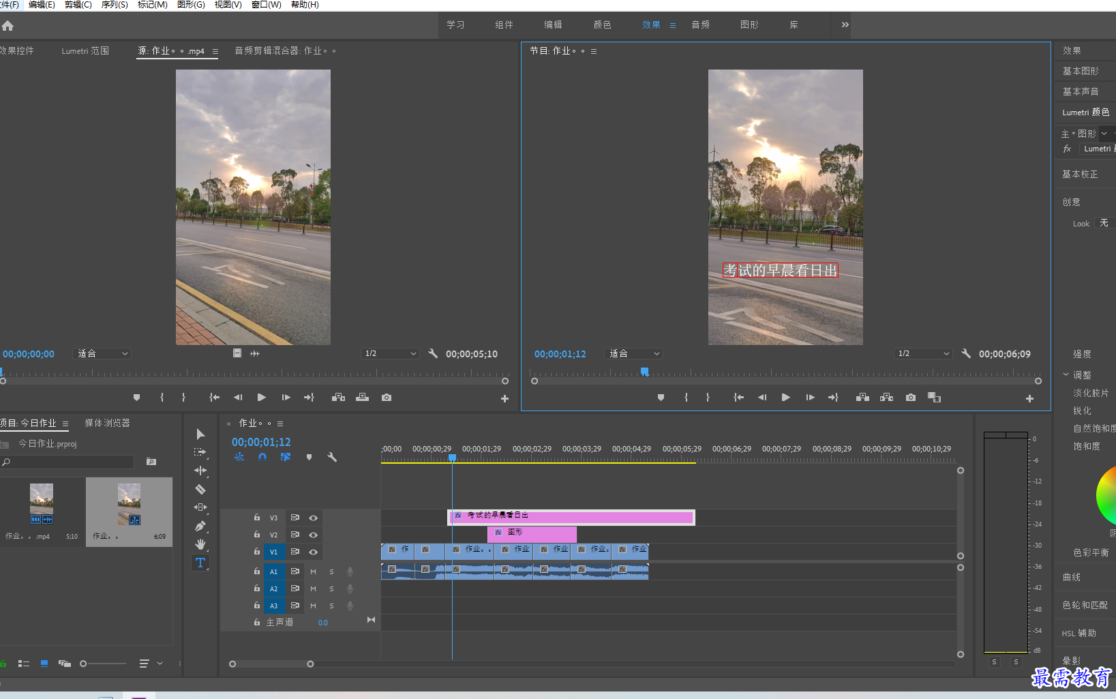This screenshot has width=1116, height=699.
Task: Open source monitor resolution dropdown 1/2
Action: coord(390,353)
